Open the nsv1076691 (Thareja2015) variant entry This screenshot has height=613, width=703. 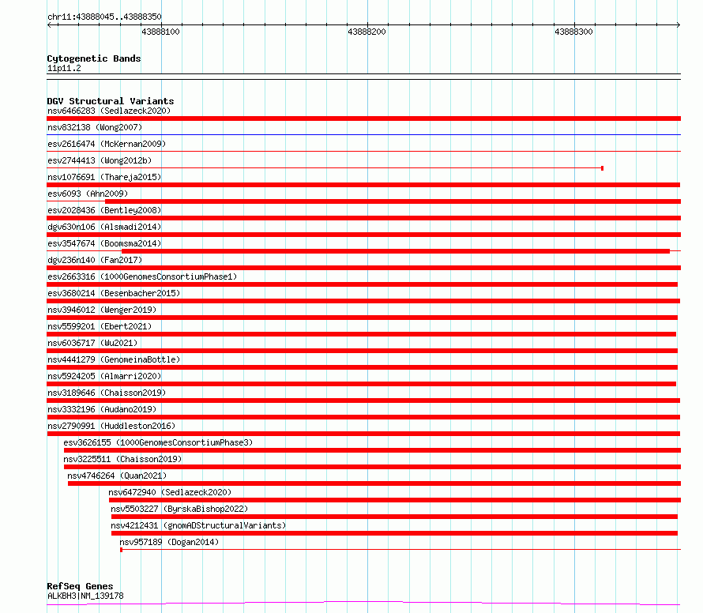coord(104,177)
